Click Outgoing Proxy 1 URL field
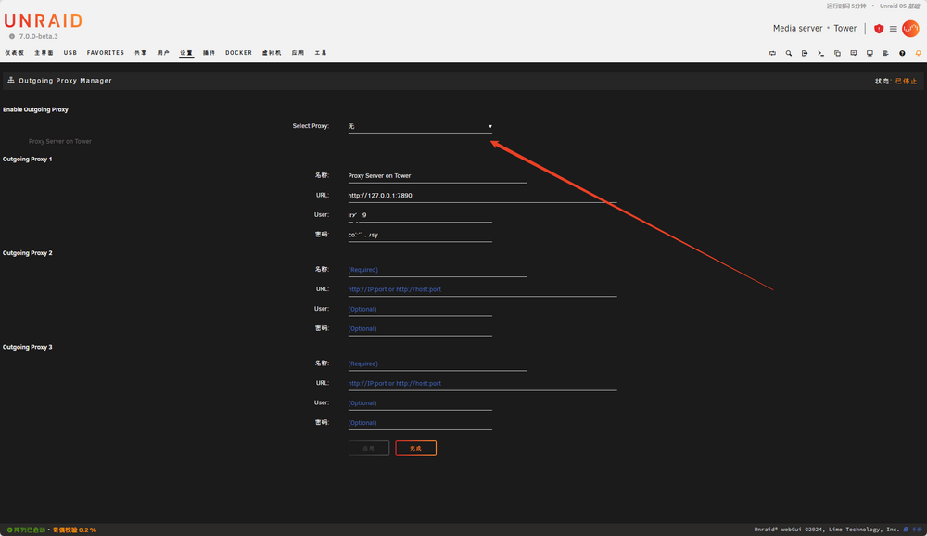The image size is (927, 536). 482,196
